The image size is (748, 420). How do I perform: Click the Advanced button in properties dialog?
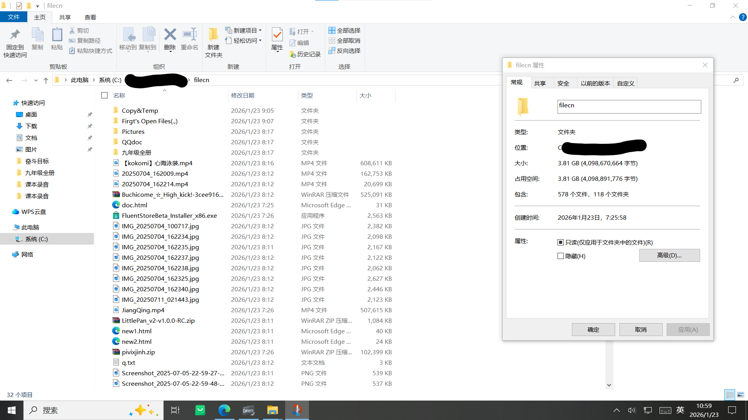[x=669, y=255]
